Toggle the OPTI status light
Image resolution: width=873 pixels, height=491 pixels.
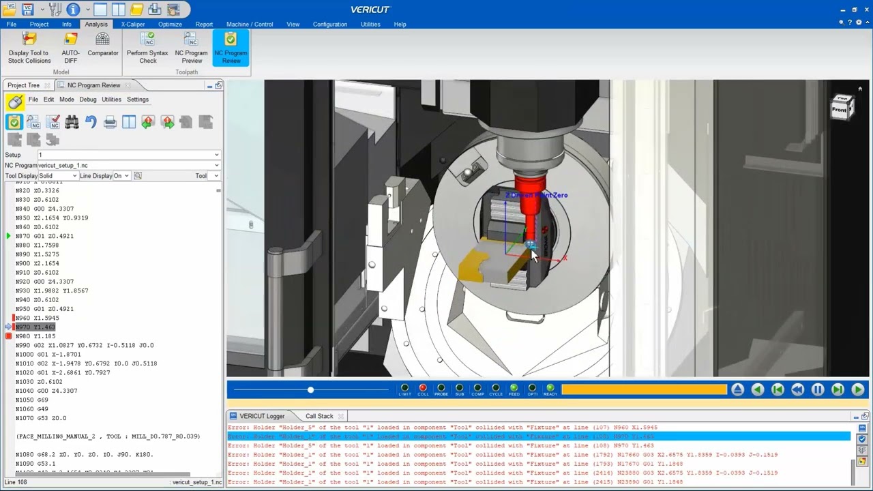(532, 389)
